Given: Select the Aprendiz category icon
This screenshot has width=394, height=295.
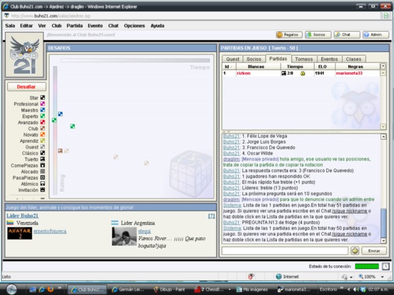Looking at the screenshot, I should 43,140.
